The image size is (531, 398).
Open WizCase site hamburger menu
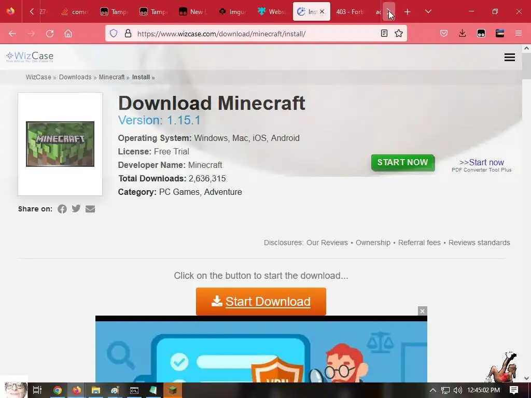[x=509, y=57]
